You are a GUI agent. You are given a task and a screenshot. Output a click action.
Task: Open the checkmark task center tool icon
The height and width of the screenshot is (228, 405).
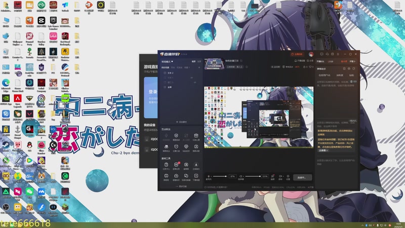[166, 166]
